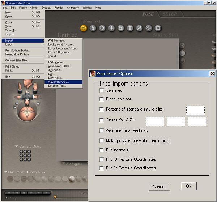Click the orange timeline frame marker
The height and width of the screenshot is (202, 217).
point(55,197)
